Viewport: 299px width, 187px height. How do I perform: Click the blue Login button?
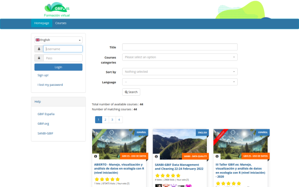(58, 67)
